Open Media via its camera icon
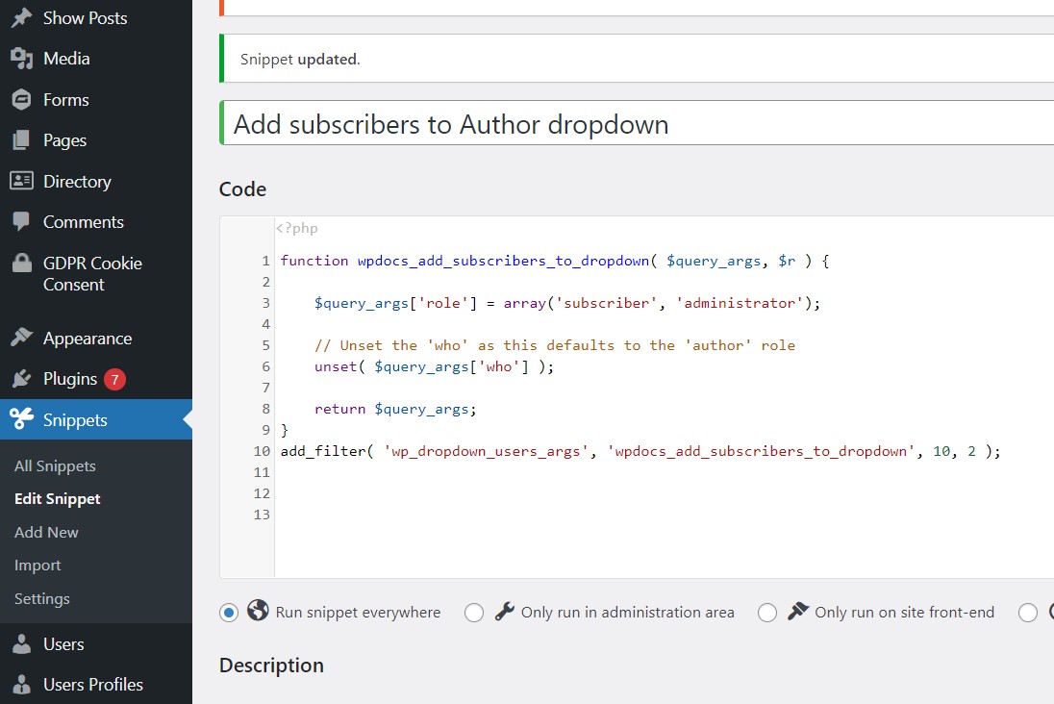Viewport: 1054px width, 704px height. (21, 59)
